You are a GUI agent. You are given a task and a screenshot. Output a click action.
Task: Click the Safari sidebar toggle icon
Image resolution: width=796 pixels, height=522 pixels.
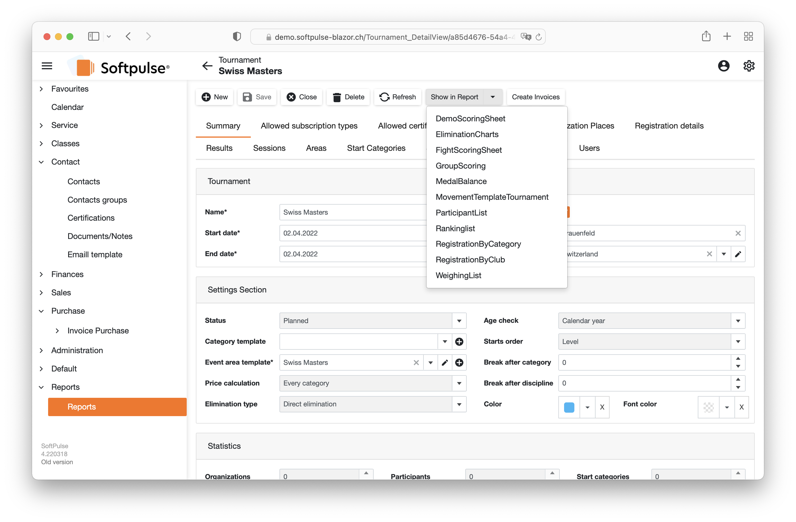click(x=94, y=36)
